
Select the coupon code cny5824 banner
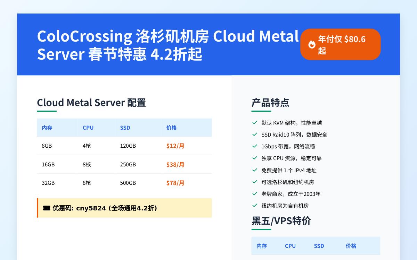124,208
